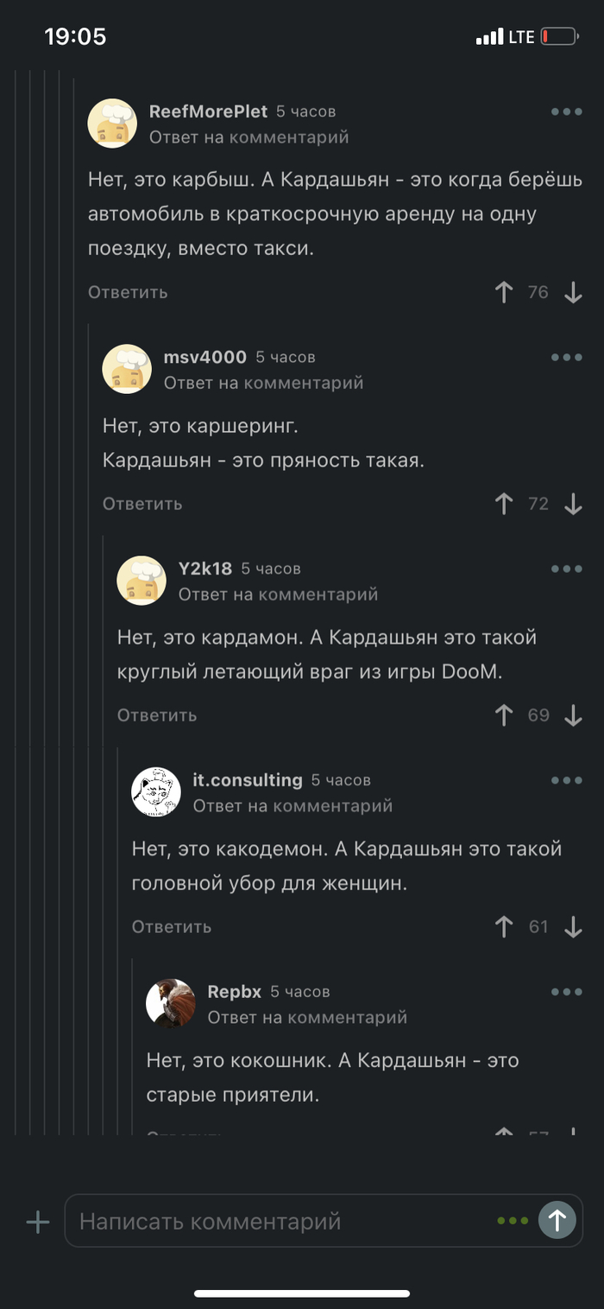
Task: Send comment with arrow button
Action: click(557, 1221)
